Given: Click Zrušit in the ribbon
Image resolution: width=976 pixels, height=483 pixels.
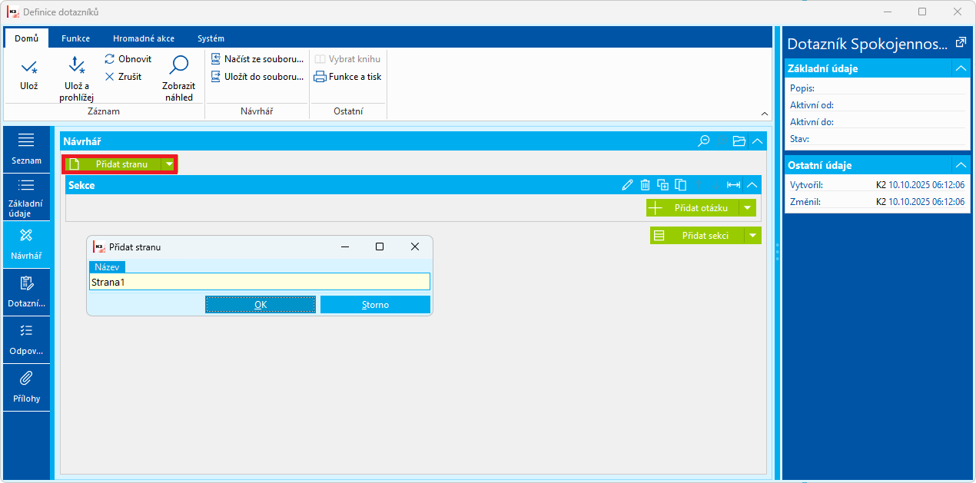Looking at the screenshot, I should tap(124, 76).
